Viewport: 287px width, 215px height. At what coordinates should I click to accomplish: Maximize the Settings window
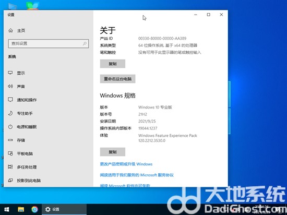(209, 15)
